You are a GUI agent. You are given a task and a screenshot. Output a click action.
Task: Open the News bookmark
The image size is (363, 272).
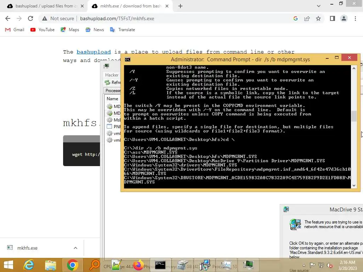pos(95,30)
